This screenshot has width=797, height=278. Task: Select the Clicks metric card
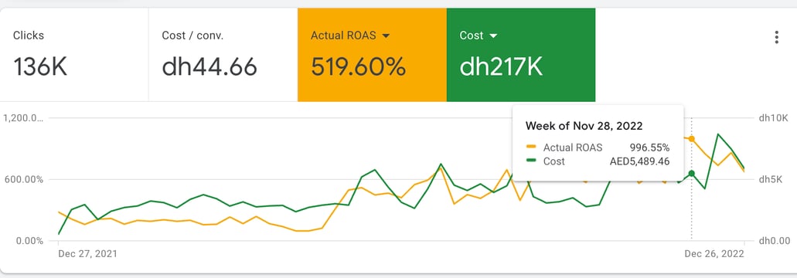[x=74, y=55]
